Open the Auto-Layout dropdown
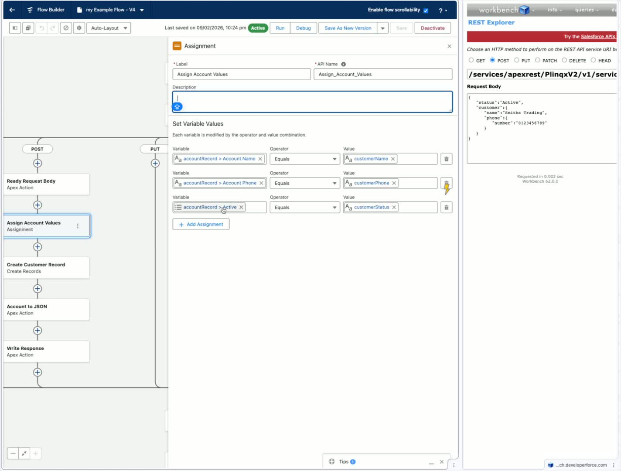The image size is (621, 471). point(109,28)
